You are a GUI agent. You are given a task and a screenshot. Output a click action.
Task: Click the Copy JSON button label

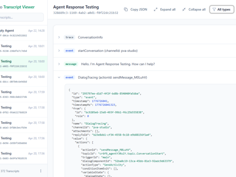(x=138, y=9)
